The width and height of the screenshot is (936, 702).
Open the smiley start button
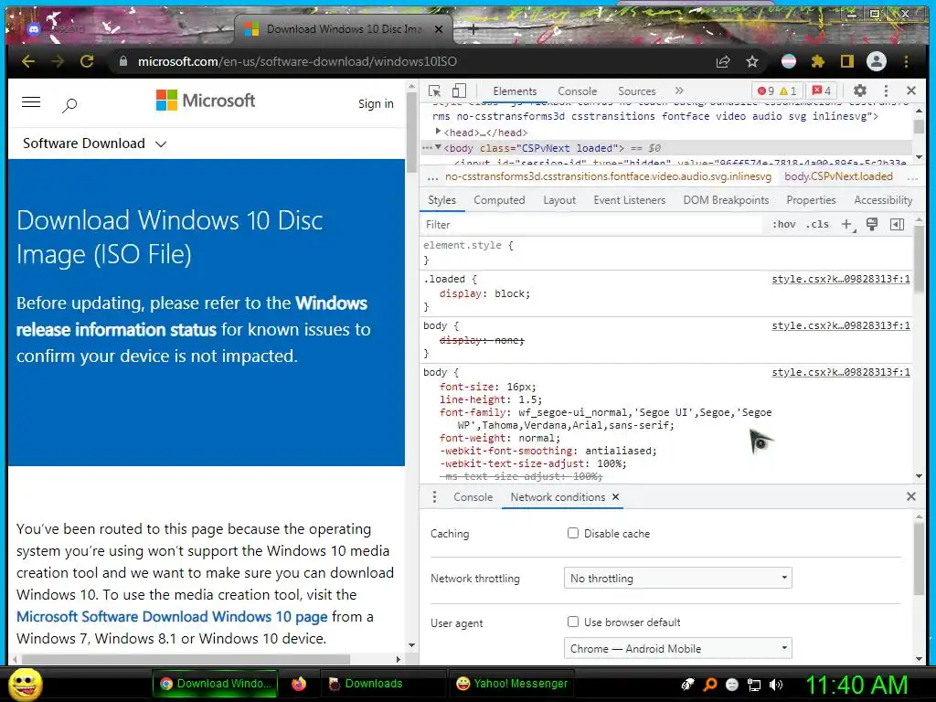(25, 684)
